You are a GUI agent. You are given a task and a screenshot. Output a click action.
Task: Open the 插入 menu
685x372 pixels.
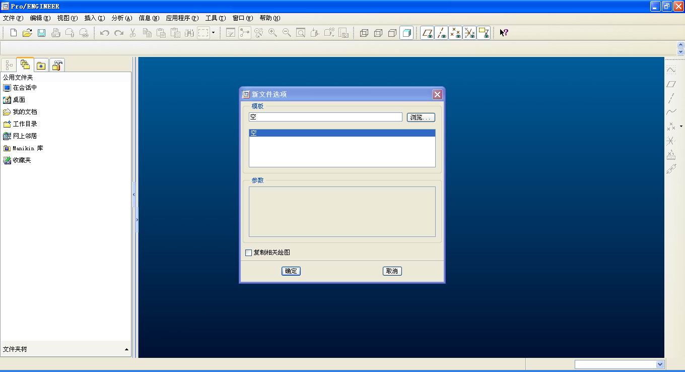pyautogui.click(x=95, y=18)
